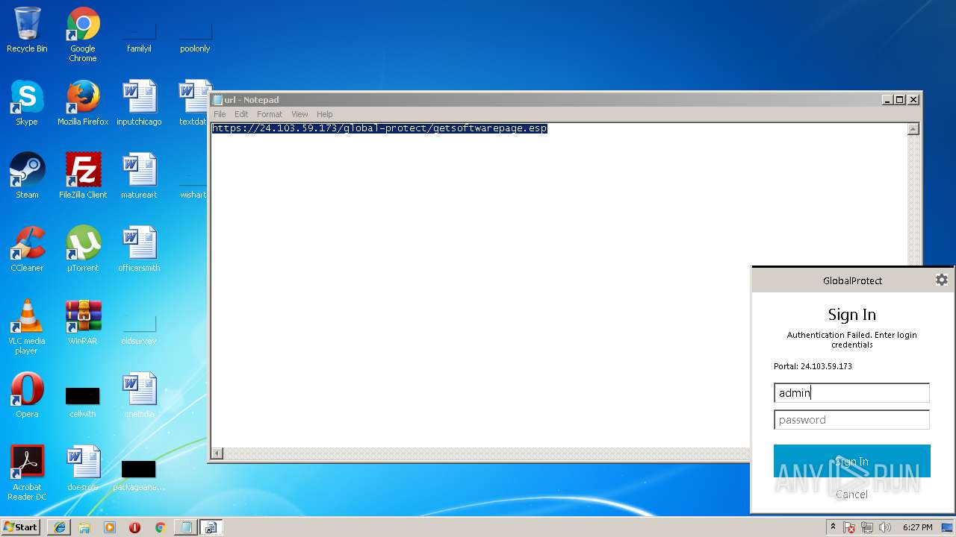Switch to the Notepad taskbar button

(185, 527)
